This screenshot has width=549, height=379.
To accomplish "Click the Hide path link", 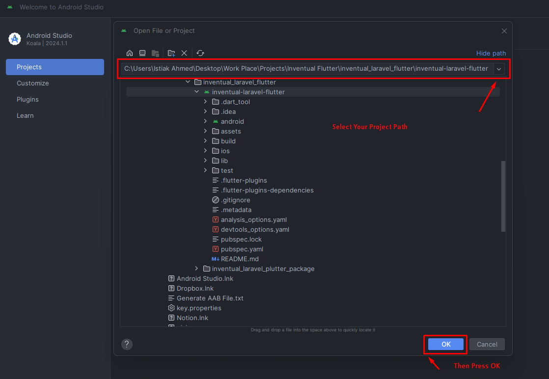I will pos(491,53).
